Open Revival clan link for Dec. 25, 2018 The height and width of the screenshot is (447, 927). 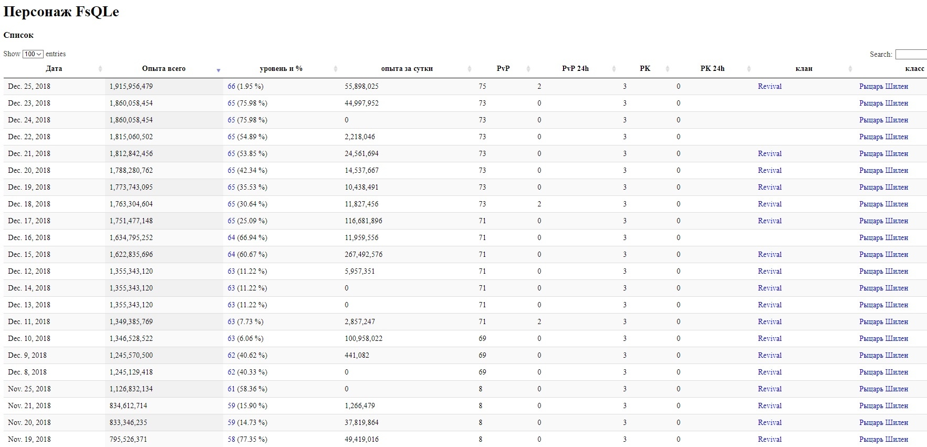769,86
